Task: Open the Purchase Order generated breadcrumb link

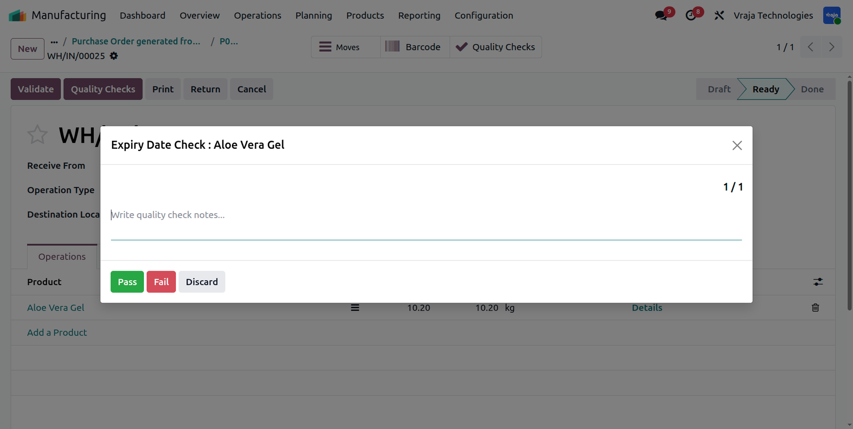Action: [136, 42]
